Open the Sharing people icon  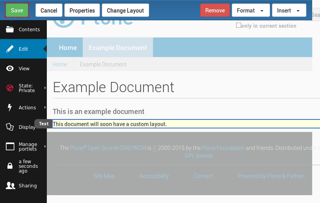pyautogui.click(x=10, y=186)
